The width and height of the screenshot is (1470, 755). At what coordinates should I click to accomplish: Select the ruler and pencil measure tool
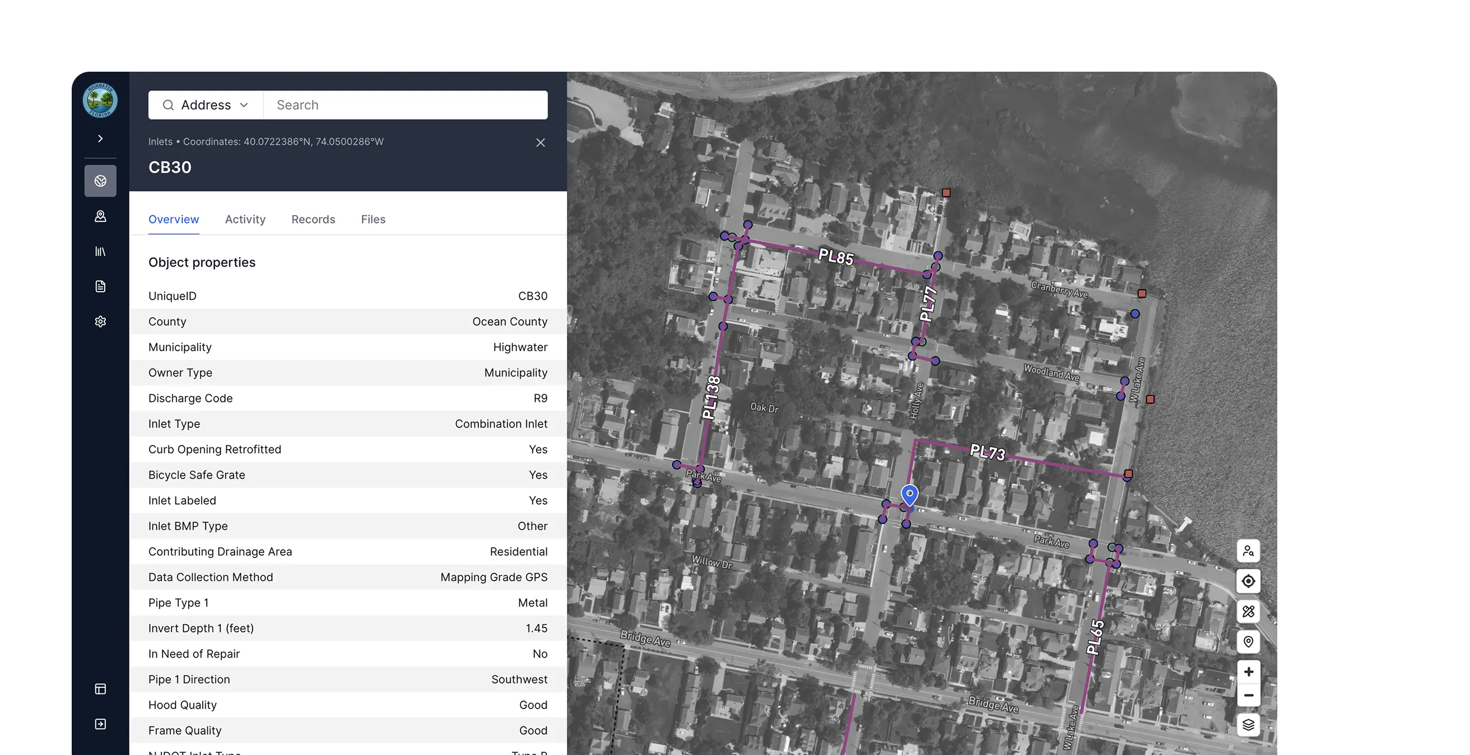pos(1248,612)
